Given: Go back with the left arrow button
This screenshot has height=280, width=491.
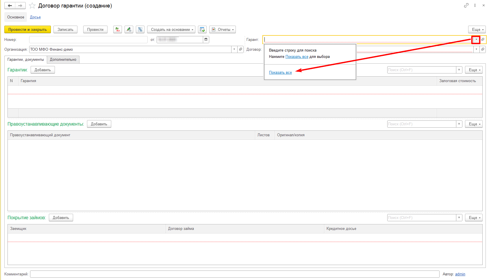Looking at the screenshot, I should [x=10, y=5].
